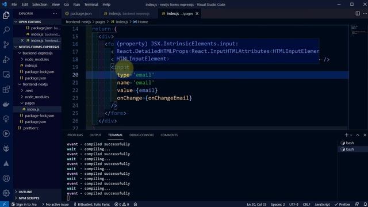The image size is (368, 207).
Task: Click the home icon in status bar
Action: coord(136,205)
